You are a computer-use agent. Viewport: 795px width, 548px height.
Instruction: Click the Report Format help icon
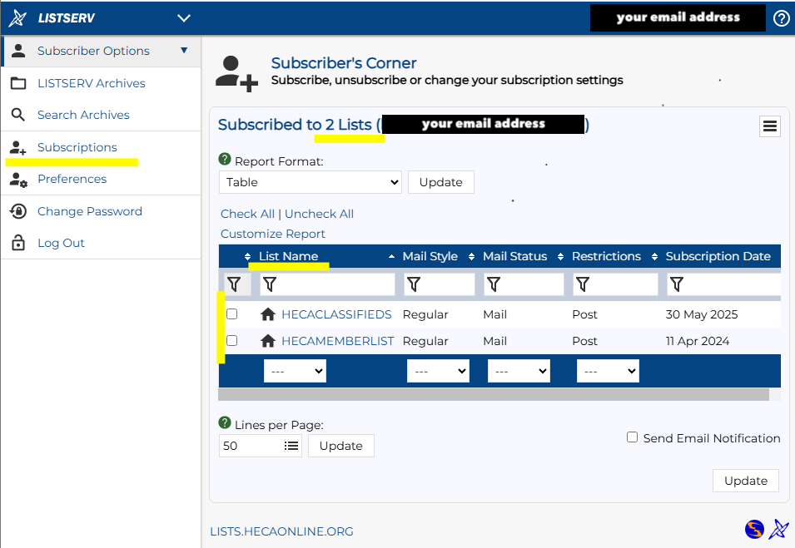click(x=225, y=159)
